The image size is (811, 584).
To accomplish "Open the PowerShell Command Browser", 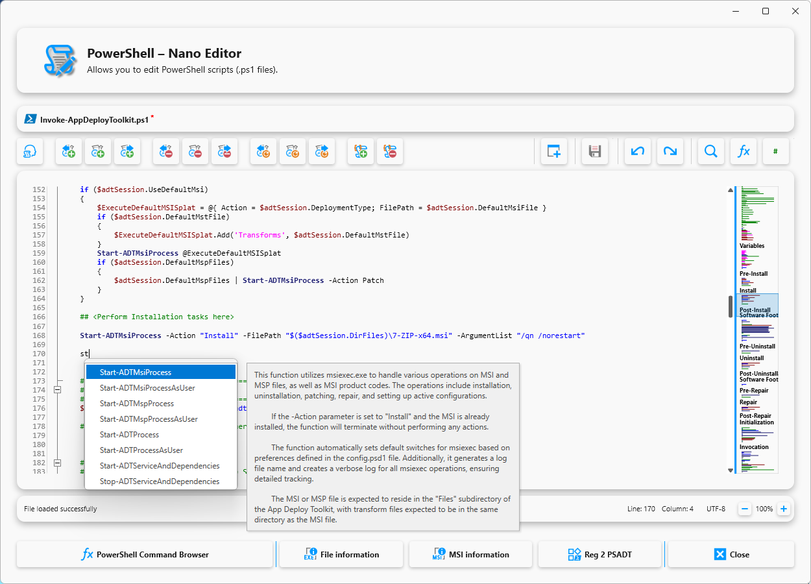I will [x=145, y=555].
